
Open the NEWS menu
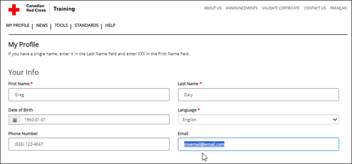click(x=42, y=25)
